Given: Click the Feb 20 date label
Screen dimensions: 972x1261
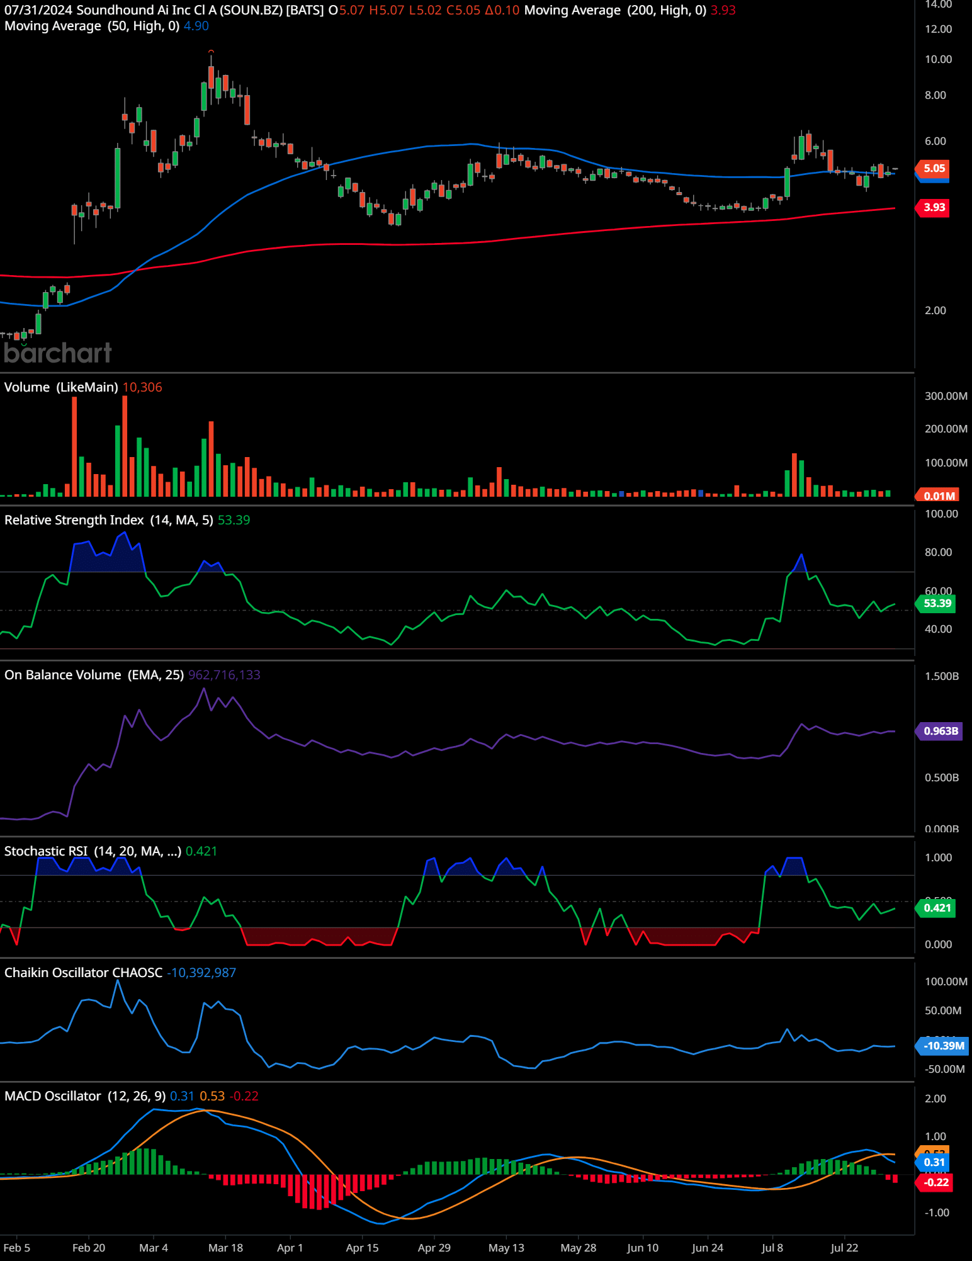Looking at the screenshot, I should [x=89, y=1248].
